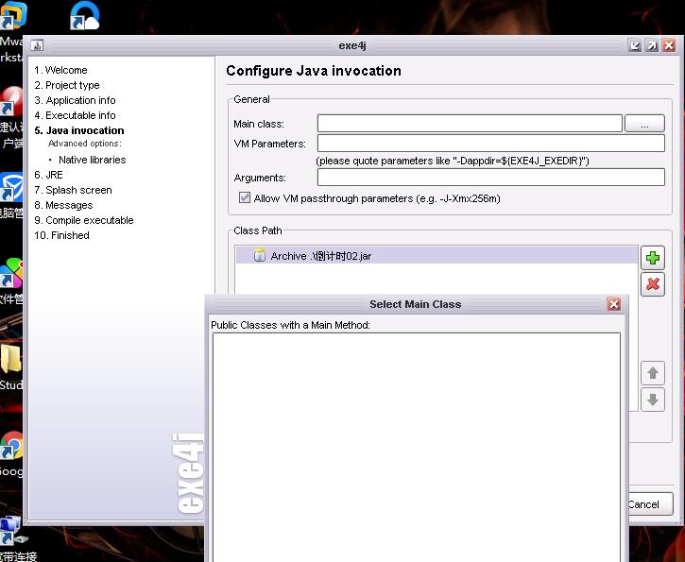Viewport: 685px width, 562px height.
Task: Go to step 4. Executable info
Action: tap(76, 115)
